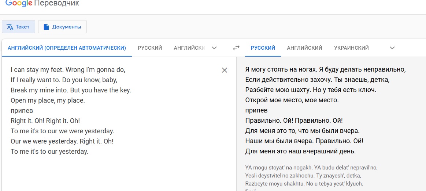This screenshot has width=426, height=191.
Task: Click the Google logo
Action: (x=18, y=4)
